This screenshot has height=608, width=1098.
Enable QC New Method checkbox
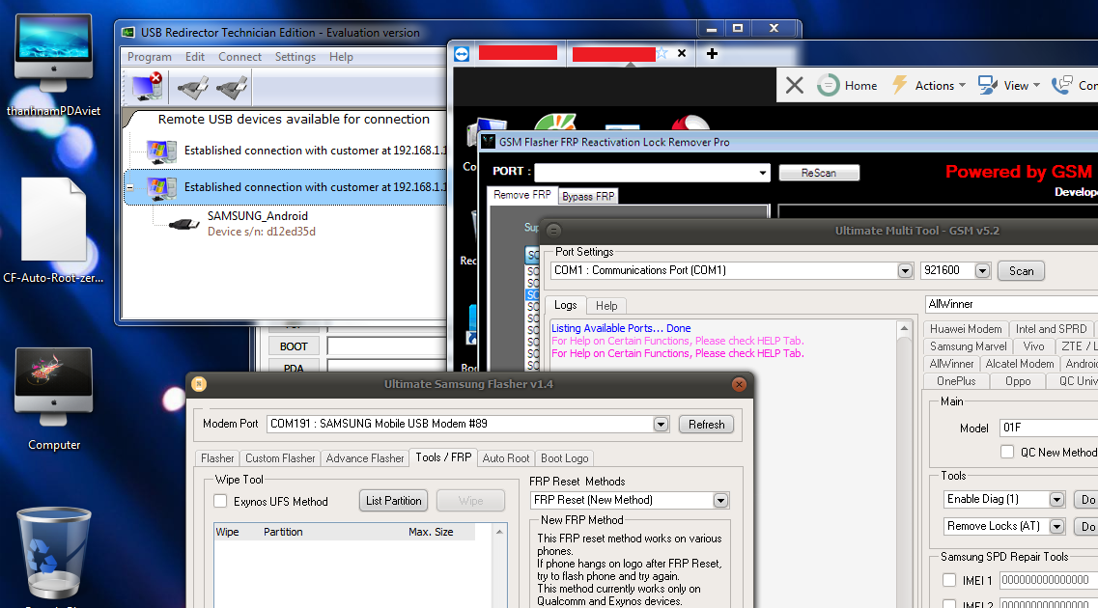[x=1007, y=452]
